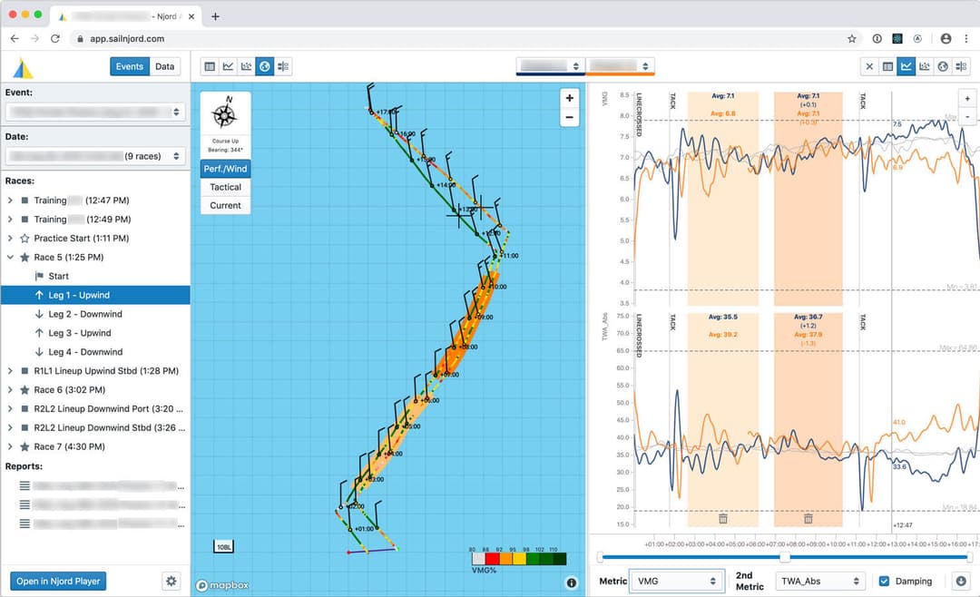Switch right panel to split compare view

[961, 66]
